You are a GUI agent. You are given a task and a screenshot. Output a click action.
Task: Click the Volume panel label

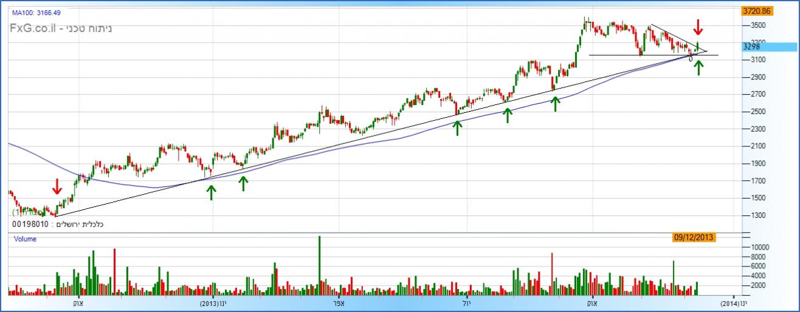25,239
